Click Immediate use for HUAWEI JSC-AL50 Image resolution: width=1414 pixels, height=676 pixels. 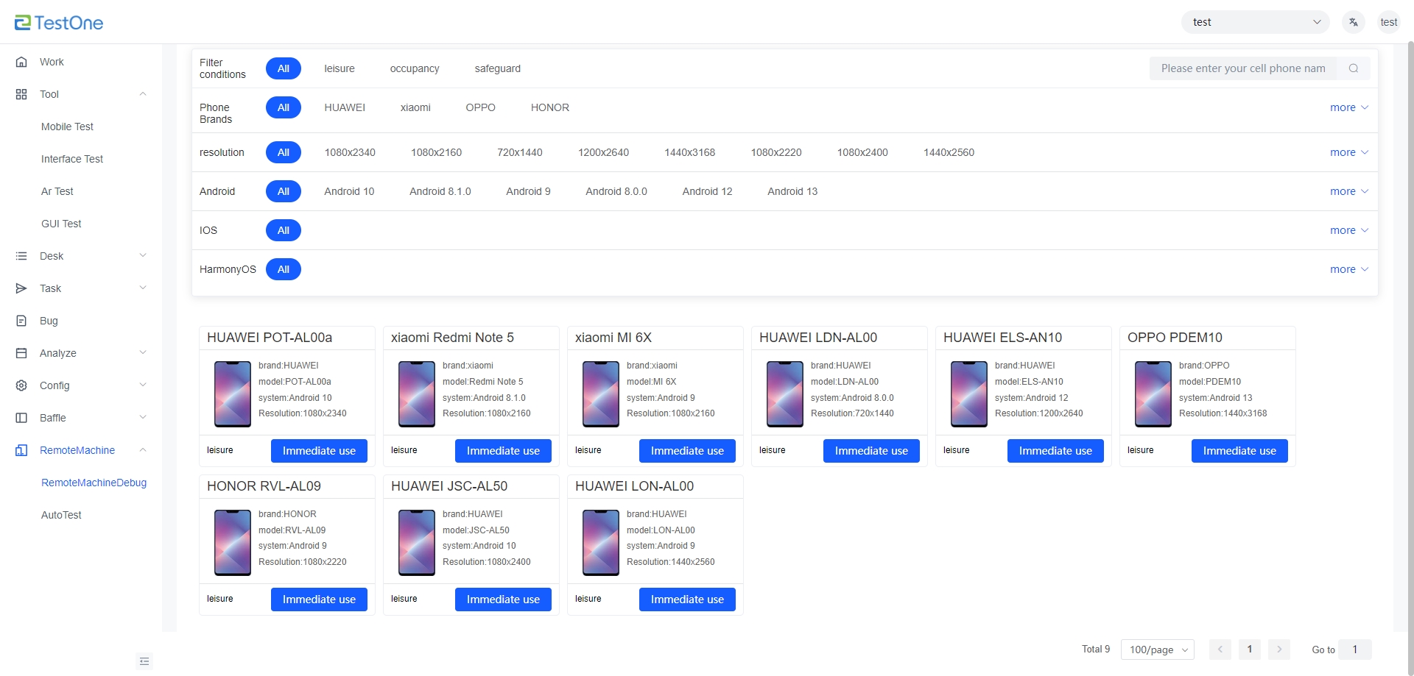[x=503, y=599]
